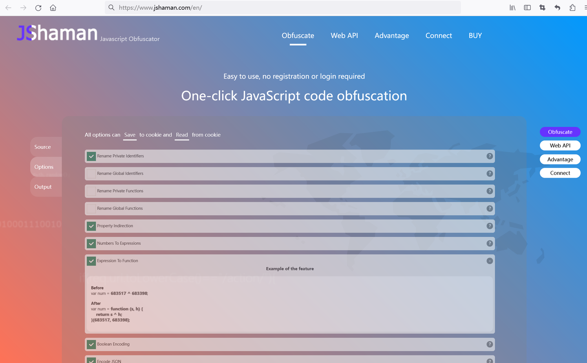Click the search icon in the address bar
This screenshot has width=587, height=363.
[111, 7]
